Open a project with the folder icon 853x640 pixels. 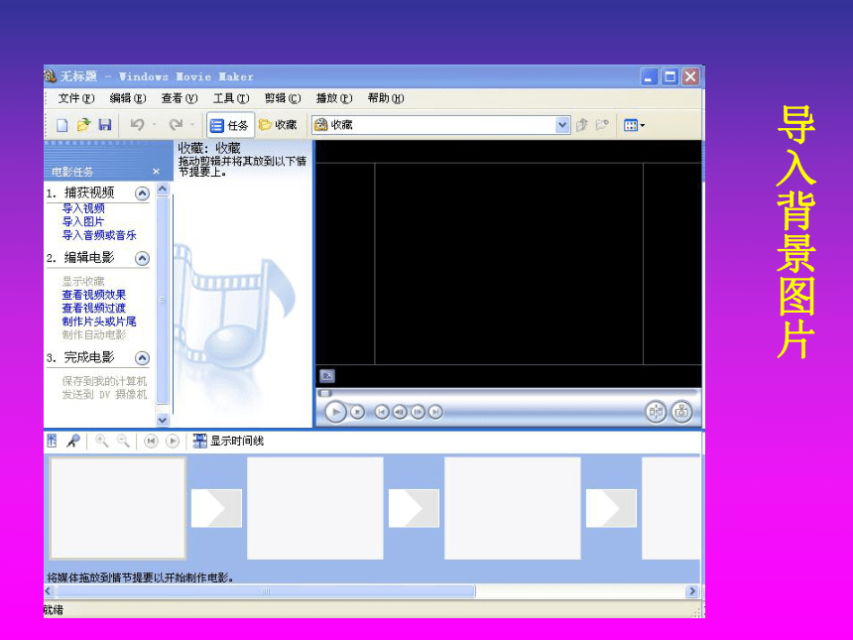83,125
